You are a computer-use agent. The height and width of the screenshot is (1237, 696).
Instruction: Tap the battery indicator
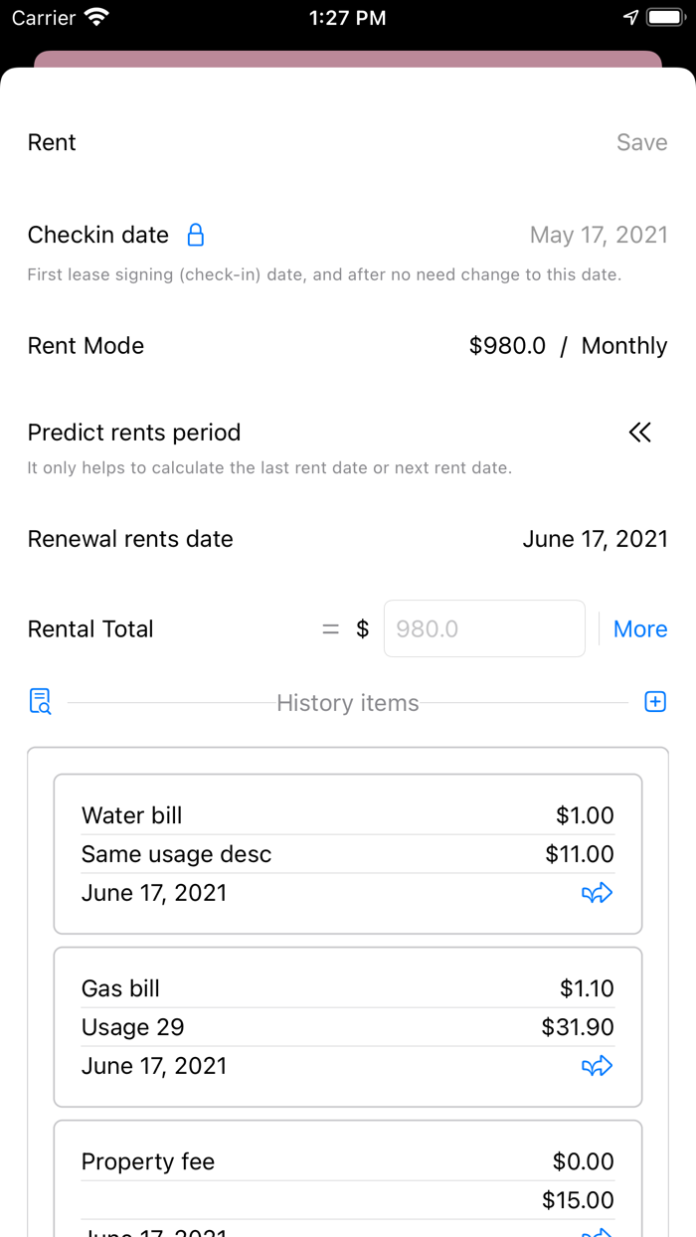pos(664,17)
